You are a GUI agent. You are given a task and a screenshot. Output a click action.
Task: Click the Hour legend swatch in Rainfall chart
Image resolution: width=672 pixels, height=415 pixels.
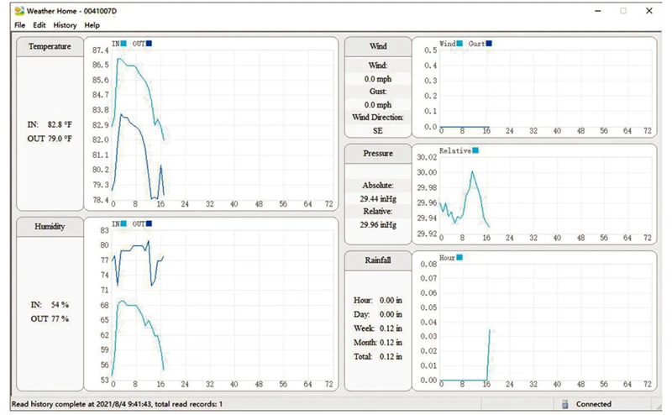(459, 257)
